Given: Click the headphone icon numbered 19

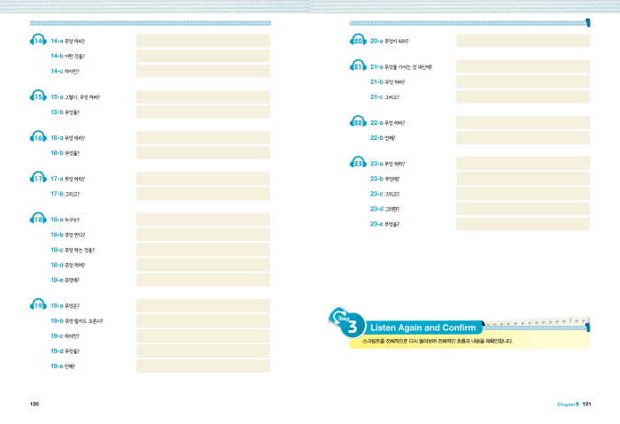Looking at the screenshot, I should click(38, 305).
